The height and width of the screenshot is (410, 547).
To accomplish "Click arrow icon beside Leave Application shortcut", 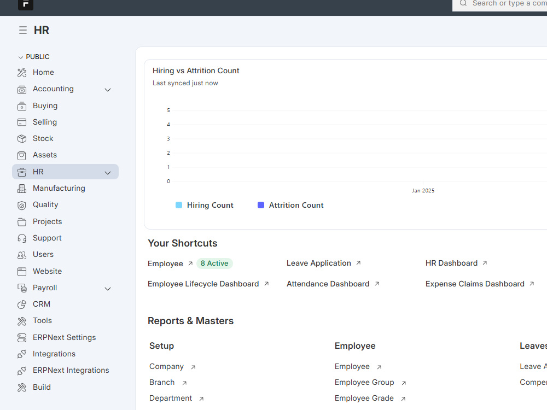I will click(x=358, y=263).
